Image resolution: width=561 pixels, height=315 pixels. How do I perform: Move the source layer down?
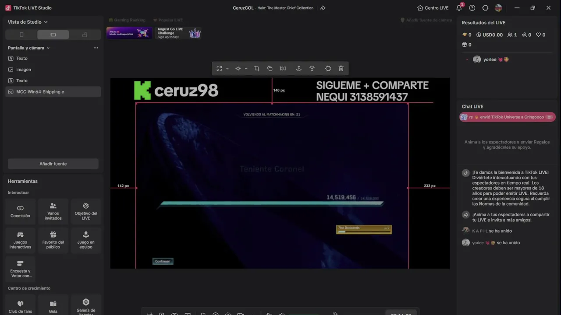[x=312, y=68]
